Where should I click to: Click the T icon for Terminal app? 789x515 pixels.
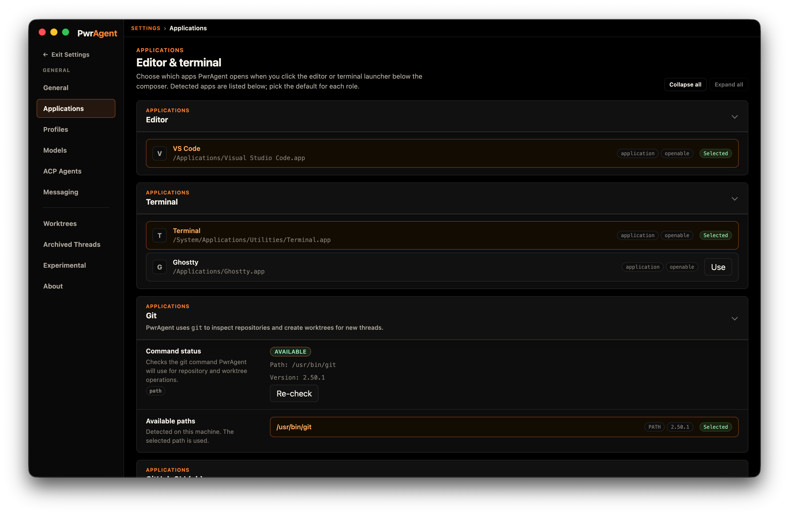159,235
